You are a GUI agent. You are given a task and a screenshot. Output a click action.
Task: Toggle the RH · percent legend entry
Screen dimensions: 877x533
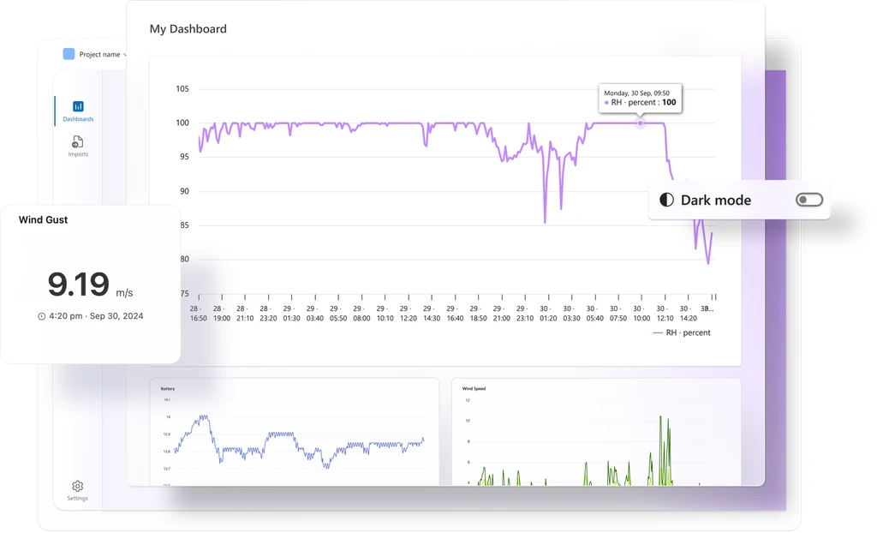[x=681, y=332]
